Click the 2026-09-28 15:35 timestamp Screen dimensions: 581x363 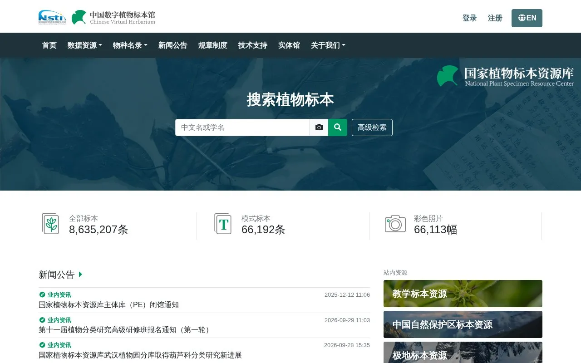(x=347, y=345)
